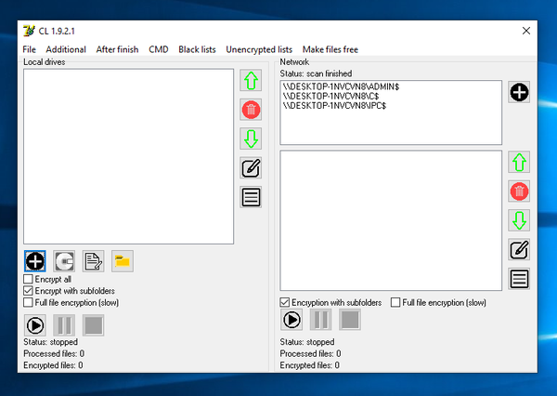
Task: Click the pause button in the Network panel
Action: click(321, 320)
